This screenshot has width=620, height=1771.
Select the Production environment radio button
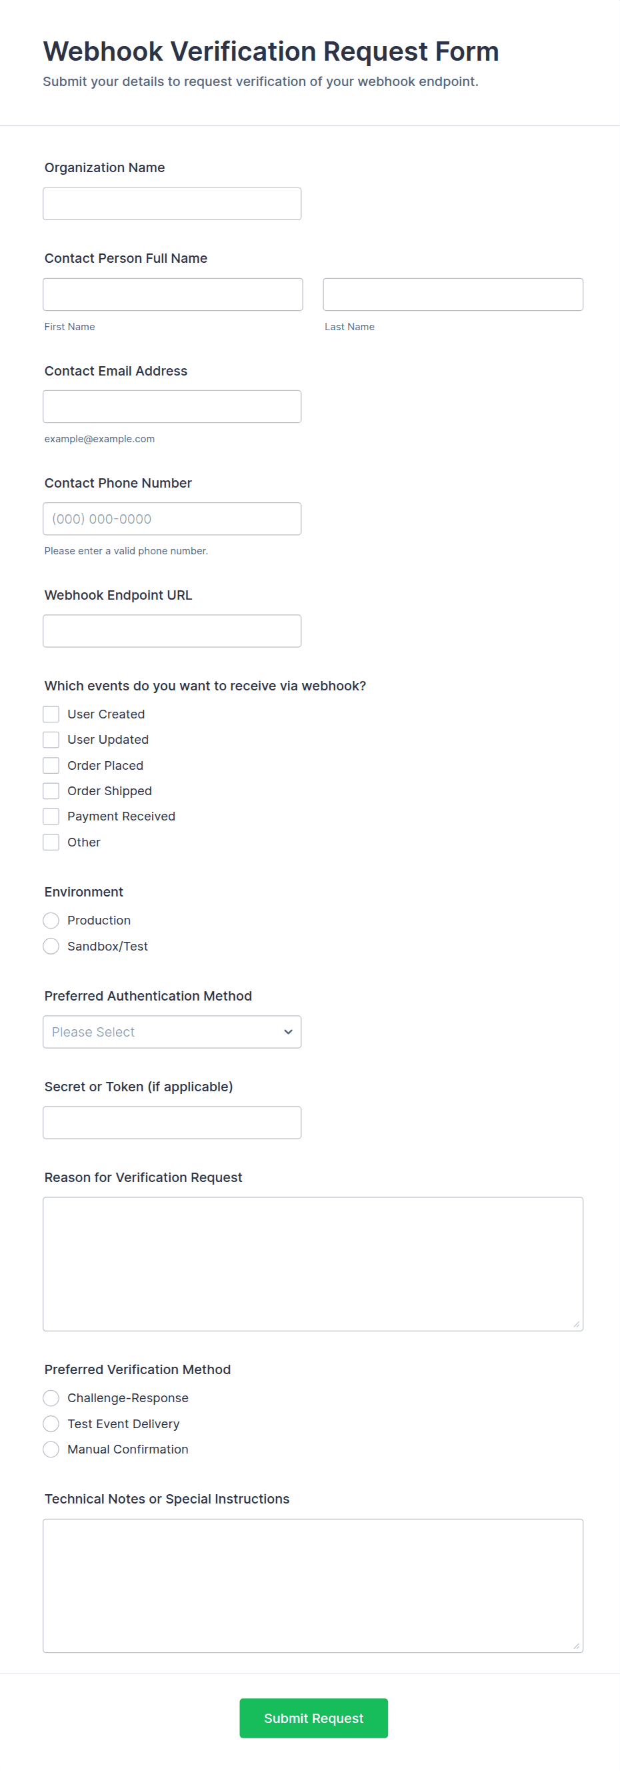[51, 920]
